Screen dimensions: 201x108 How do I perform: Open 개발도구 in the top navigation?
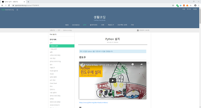click(111, 25)
